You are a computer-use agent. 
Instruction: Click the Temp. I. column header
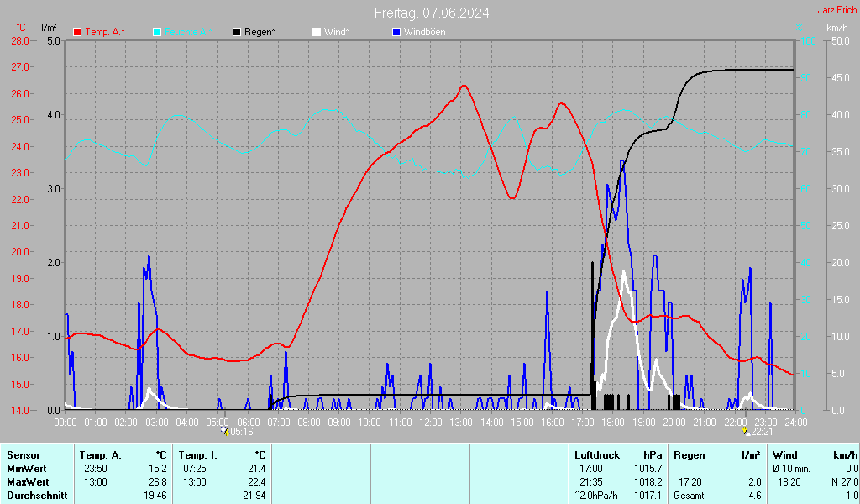click(197, 454)
